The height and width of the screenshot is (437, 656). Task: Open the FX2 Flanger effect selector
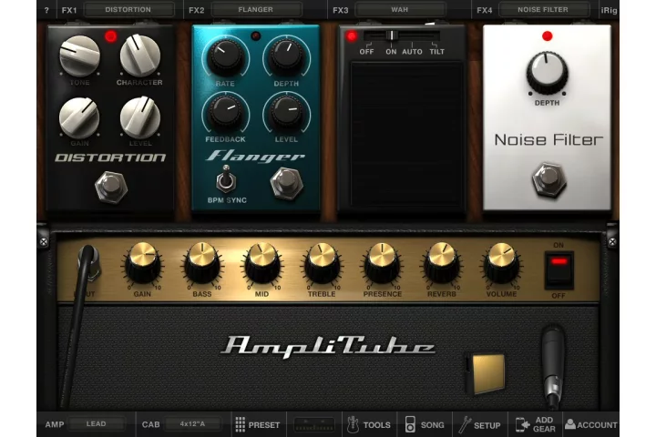256,10
